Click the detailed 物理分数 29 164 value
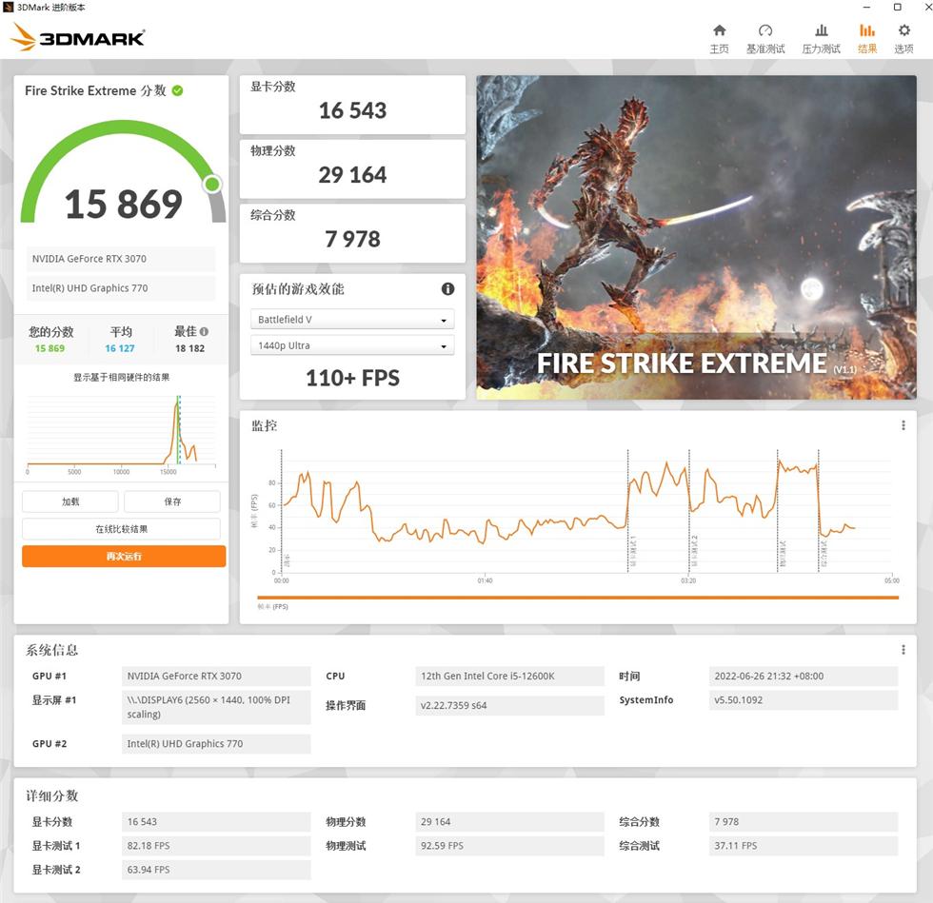Screen dimensions: 933x903 pyautogui.click(x=509, y=821)
